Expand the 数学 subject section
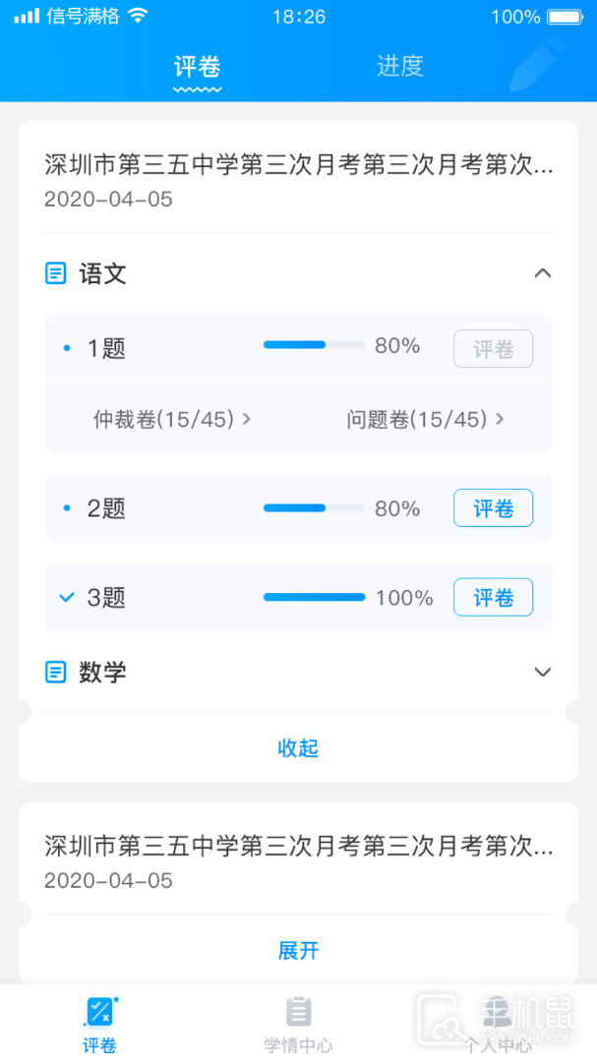This screenshot has height=1062, width=597. [542, 673]
